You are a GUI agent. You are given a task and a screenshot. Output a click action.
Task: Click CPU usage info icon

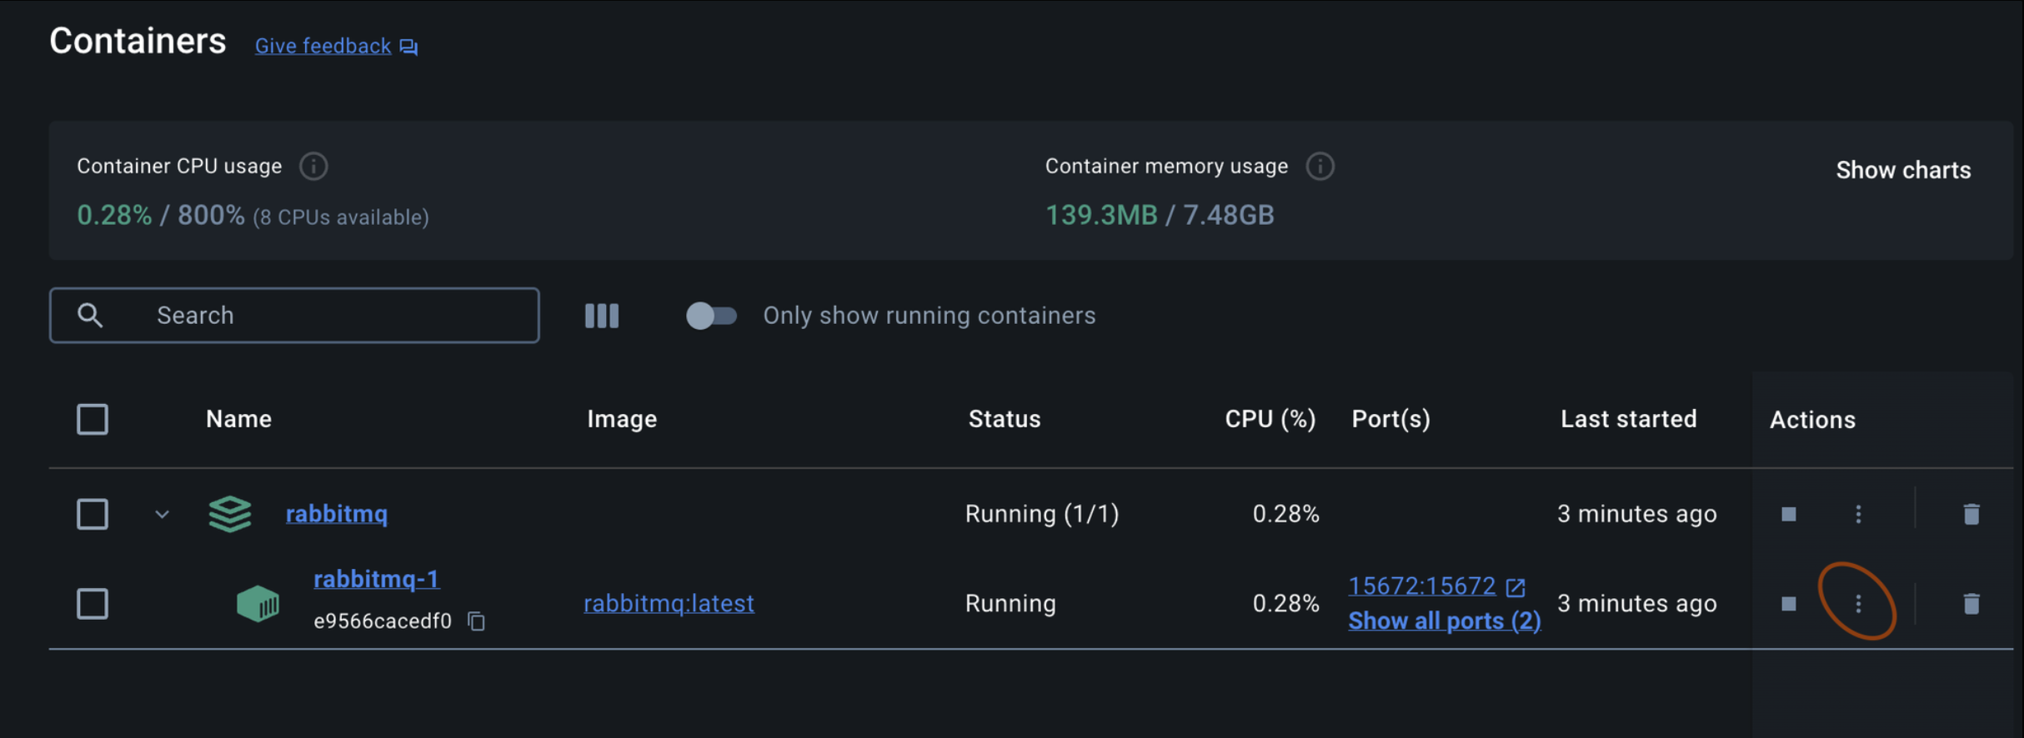coord(313,167)
